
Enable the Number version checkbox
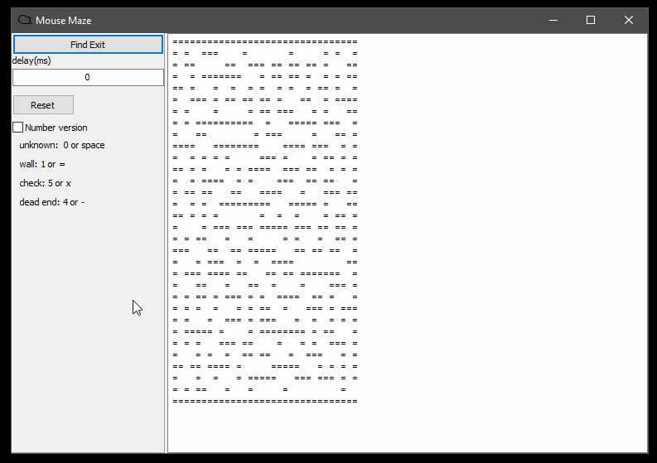(18, 128)
